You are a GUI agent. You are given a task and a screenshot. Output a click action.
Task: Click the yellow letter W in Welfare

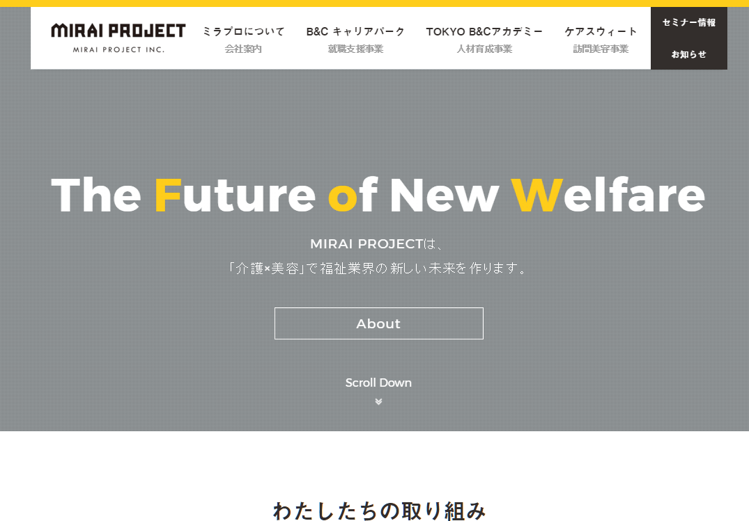point(536,195)
